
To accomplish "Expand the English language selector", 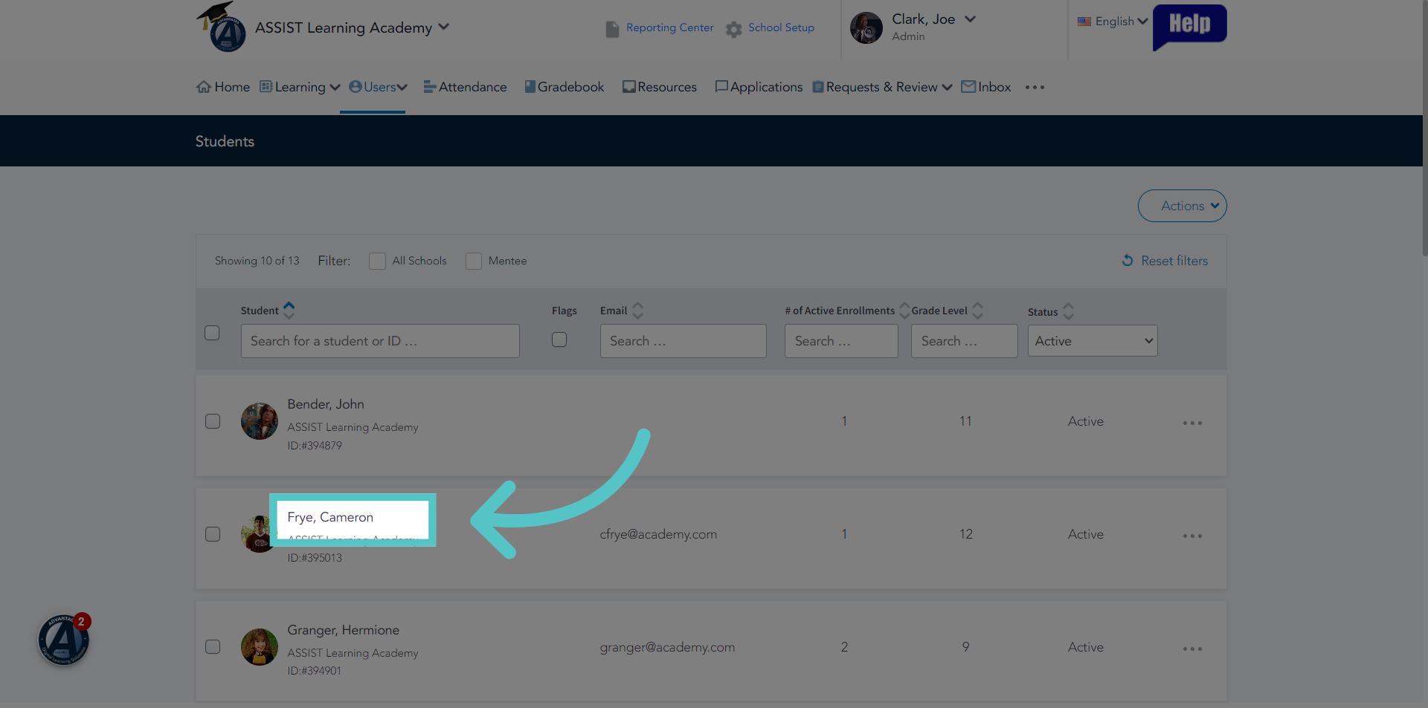I will click(x=1113, y=22).
